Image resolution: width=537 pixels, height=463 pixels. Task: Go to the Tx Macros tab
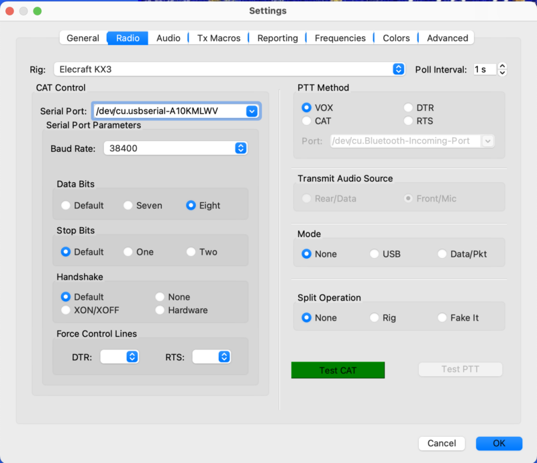(x=218, y=38)
